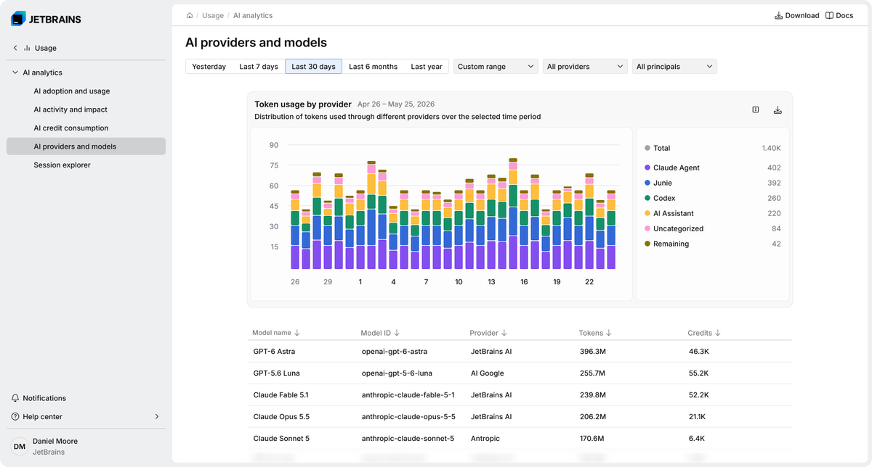Sort by Model ID column arrow
The image size is (872, 467).
click(x=397, y=333)
